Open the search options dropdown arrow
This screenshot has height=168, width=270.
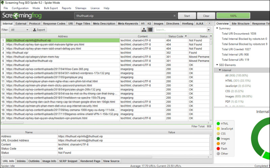[x=209, y=30]
